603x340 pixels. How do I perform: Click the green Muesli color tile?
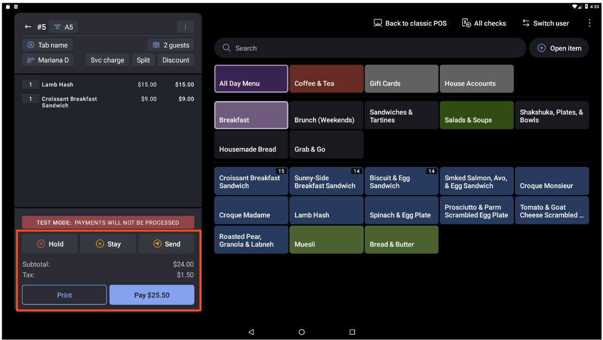click(x=326, y=239)
